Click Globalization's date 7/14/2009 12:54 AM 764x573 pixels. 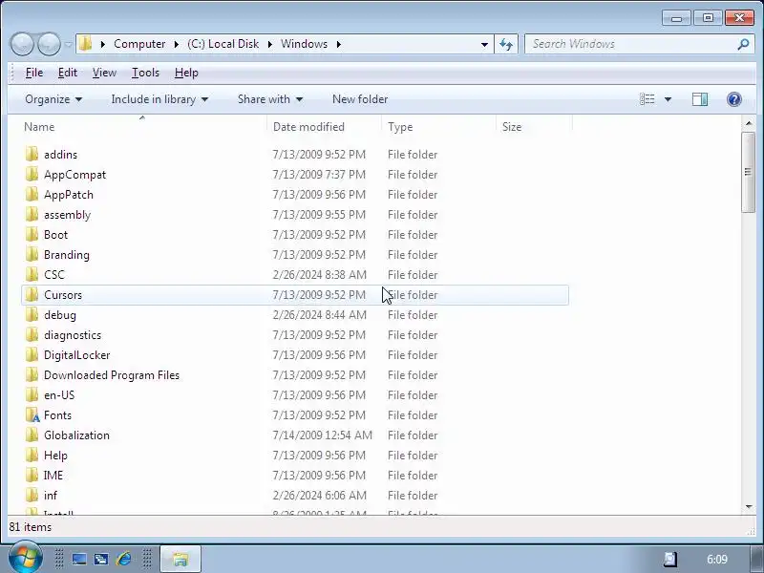tap(323, 435)
